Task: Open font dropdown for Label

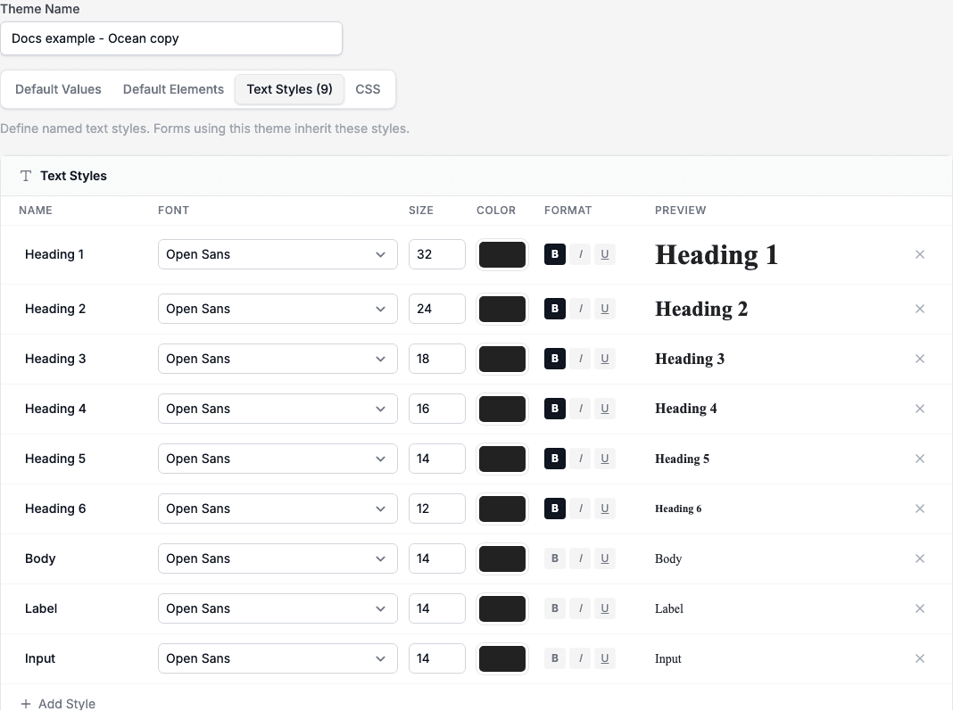Action: pyautogui.click(x=278, y=608)
